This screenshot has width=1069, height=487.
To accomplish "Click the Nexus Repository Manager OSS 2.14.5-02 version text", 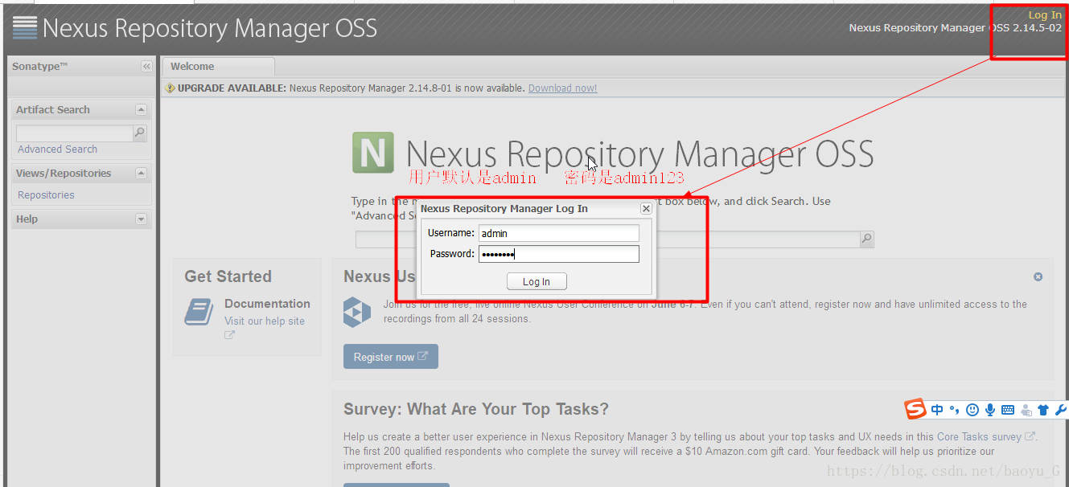I will click(x=956, y=28).
